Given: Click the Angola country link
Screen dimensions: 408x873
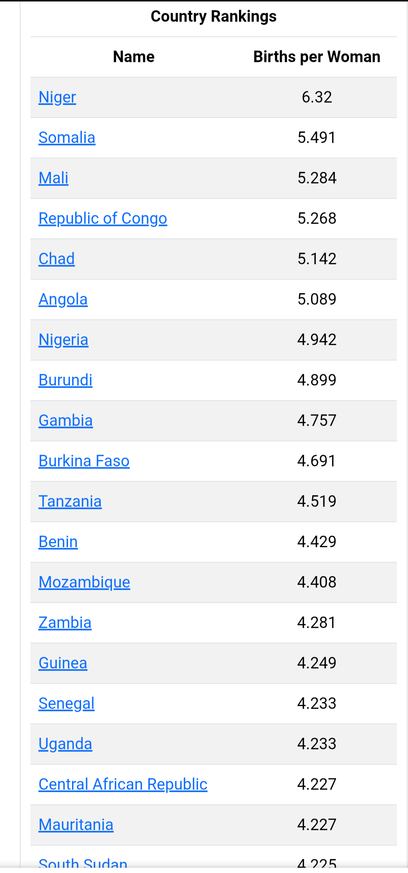Looking at the screenshot, I should (x=63, y=300).
